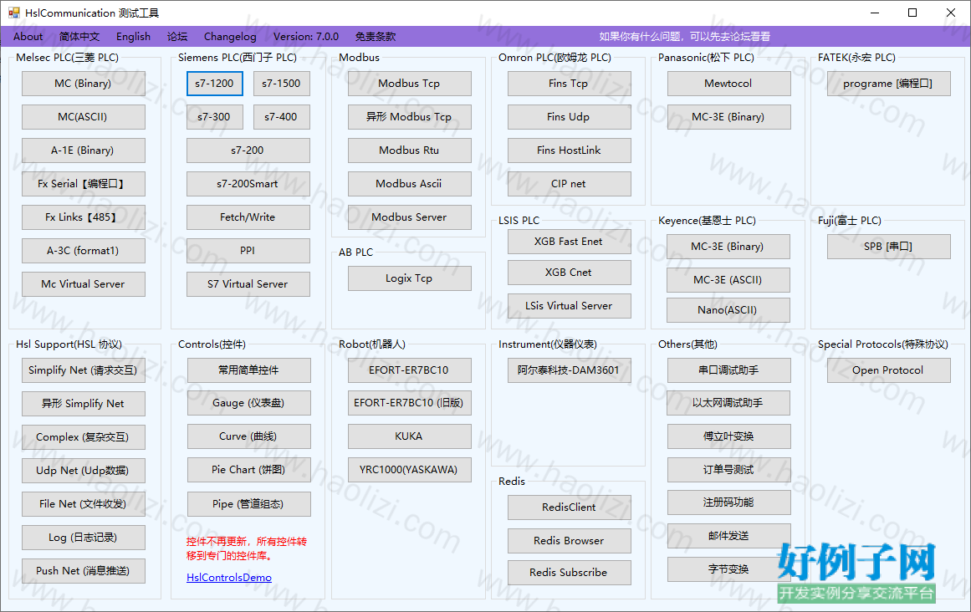
Task: Open the Keyence Nano(ASCII) test
Action: coord(728,310)
